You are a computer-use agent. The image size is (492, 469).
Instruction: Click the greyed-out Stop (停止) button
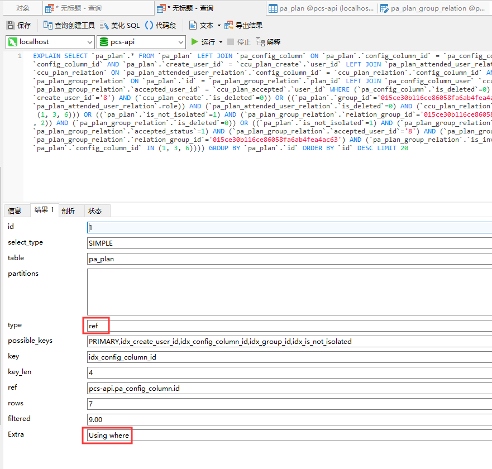[238, 42]
